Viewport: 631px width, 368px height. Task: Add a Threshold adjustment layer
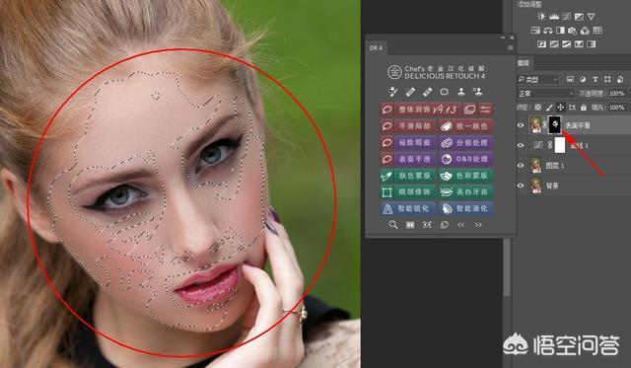tap(567, 43)
